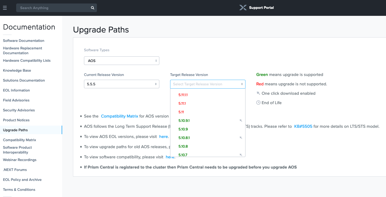
Task: Open the Current Release Version 5.5.5 dropdown
Action: [x=122, y=84]
